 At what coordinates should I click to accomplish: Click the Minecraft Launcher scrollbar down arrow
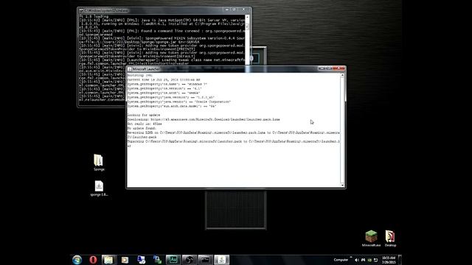coord(342,185)
